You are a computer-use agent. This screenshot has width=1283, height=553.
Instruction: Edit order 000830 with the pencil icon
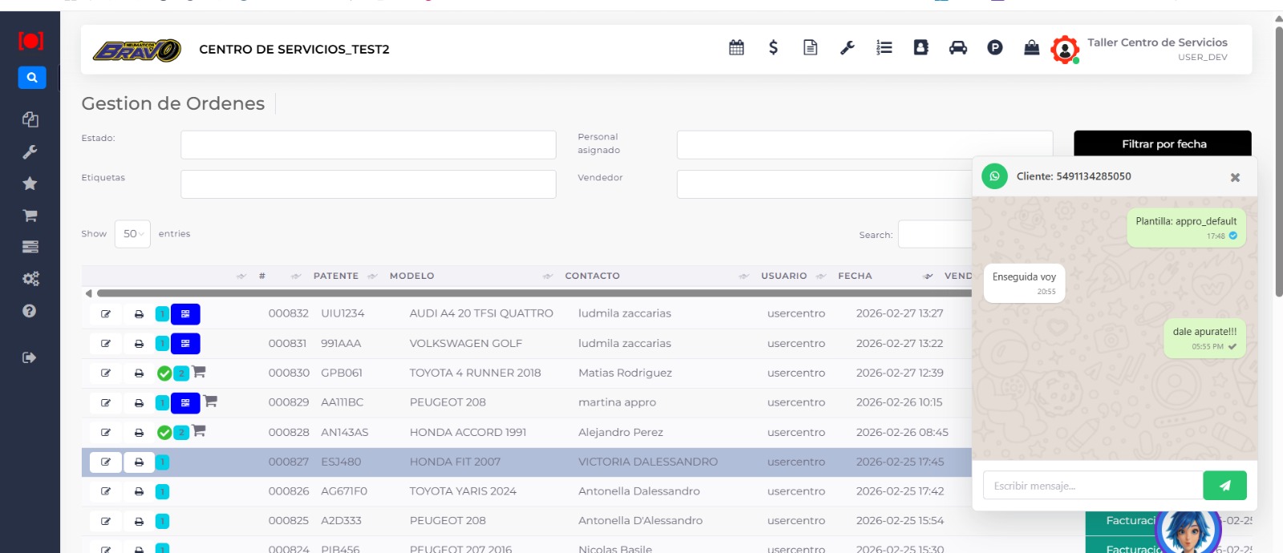[x=106, y=373]
